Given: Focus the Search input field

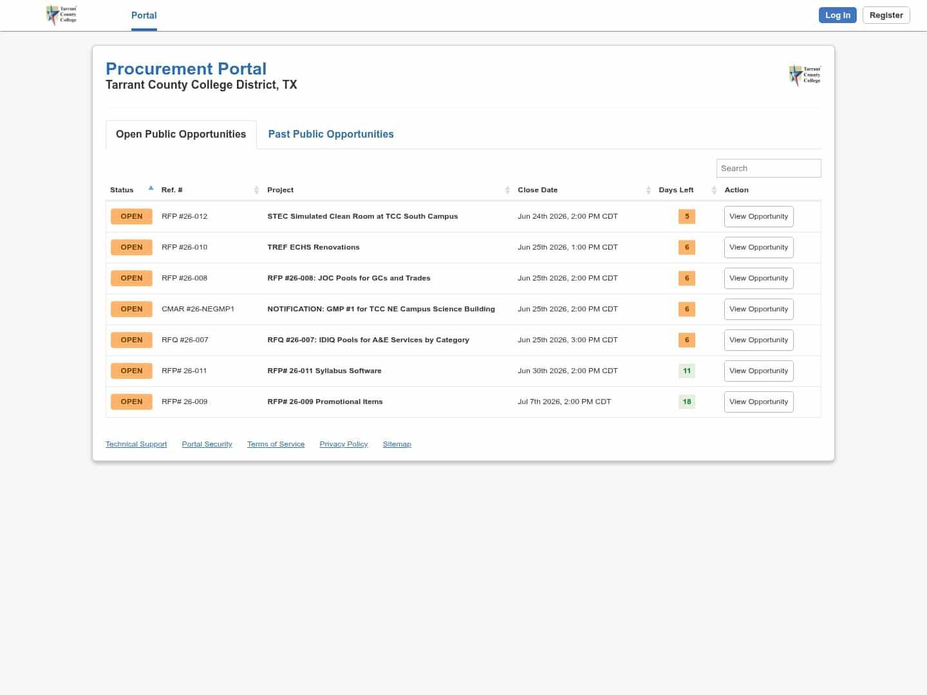Looking at the screenshot, I should tap(769, 169).
